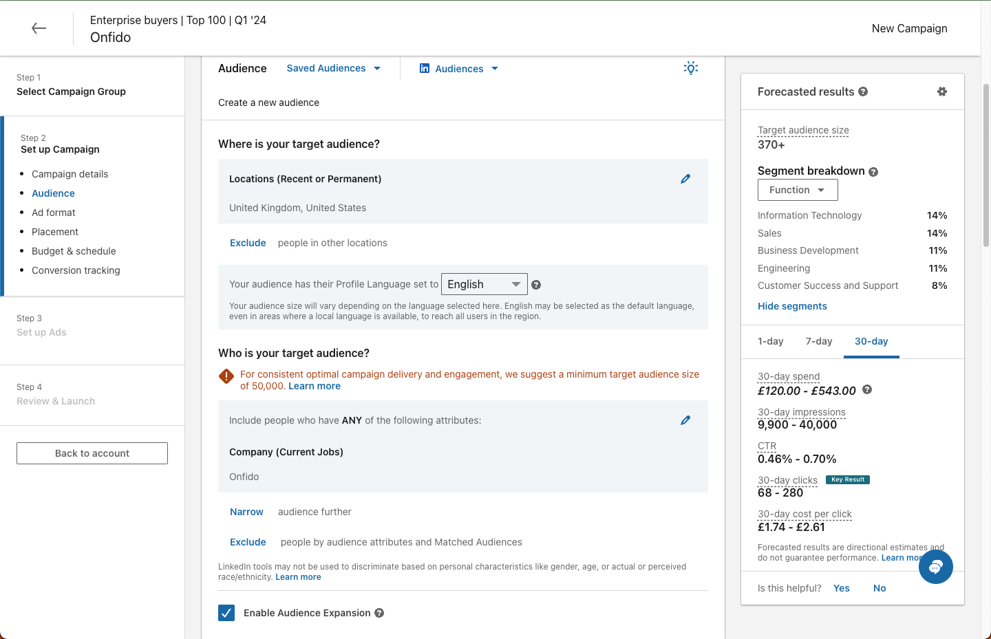Viewport: 991px width, 639px height.
Task: Open the Function segment breakdown dropdown
Action: click(798, 190)
